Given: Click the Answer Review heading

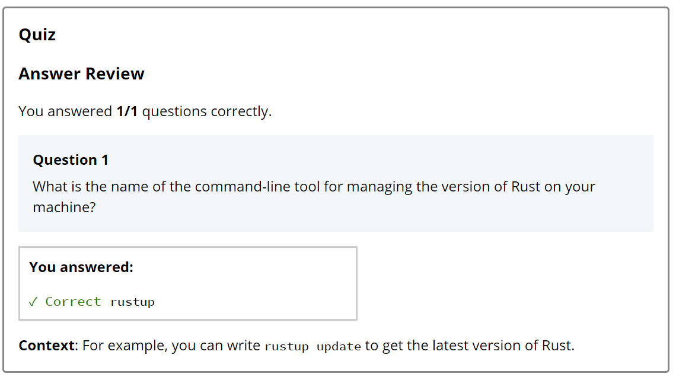Looking at the screenshot, I should tap(81, 74).
